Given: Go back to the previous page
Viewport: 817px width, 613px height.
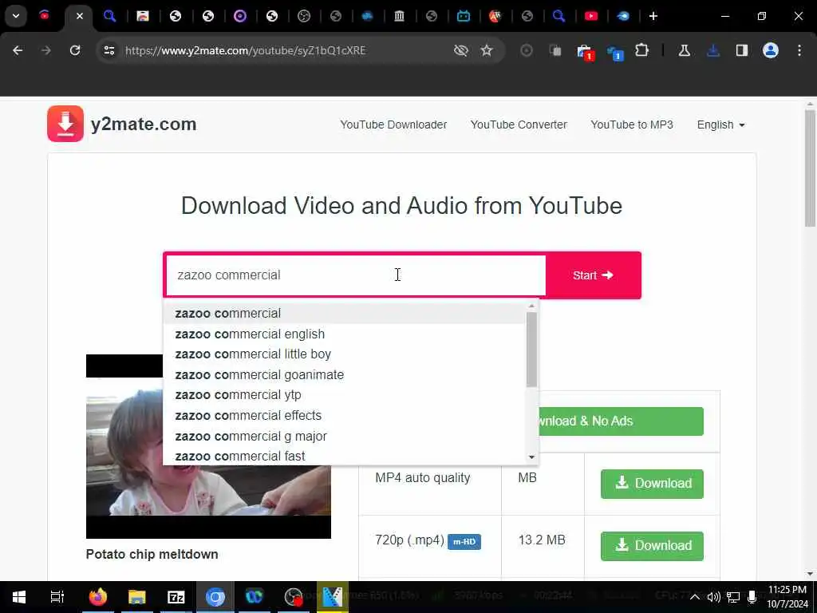Looking at the screenshot, I should [x=18, y=50].
